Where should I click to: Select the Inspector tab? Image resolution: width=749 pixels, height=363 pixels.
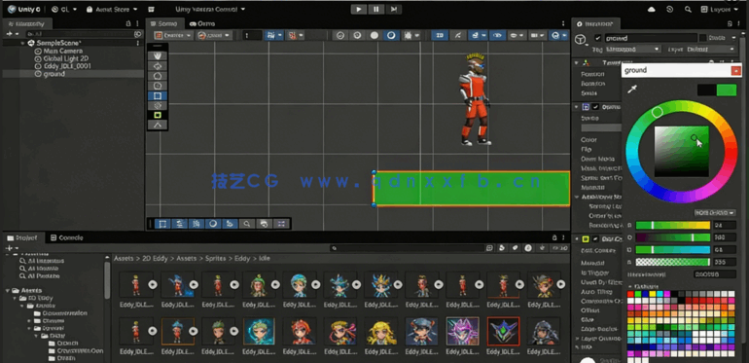click(x=596, y=23)
